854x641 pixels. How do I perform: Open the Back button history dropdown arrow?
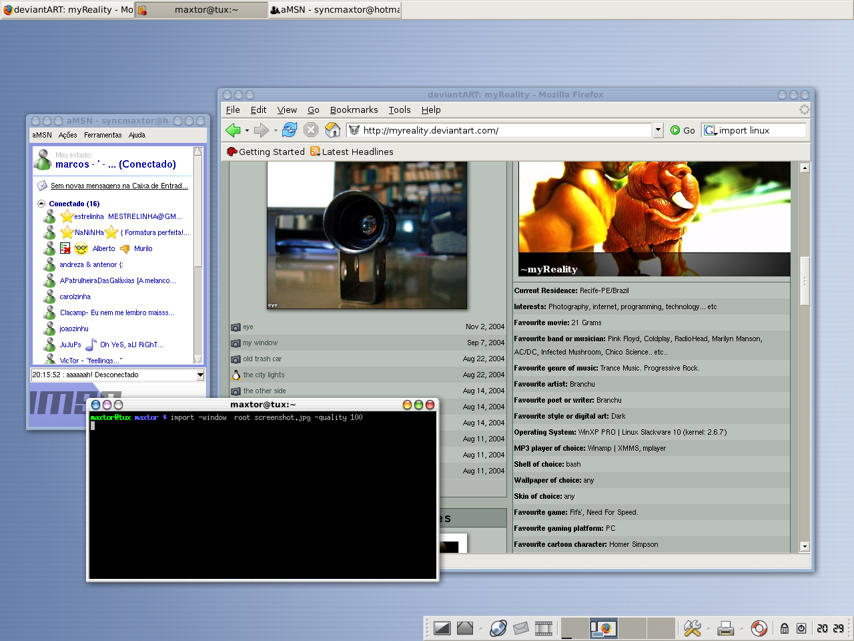pyautogui.click(x=247, y=131)
